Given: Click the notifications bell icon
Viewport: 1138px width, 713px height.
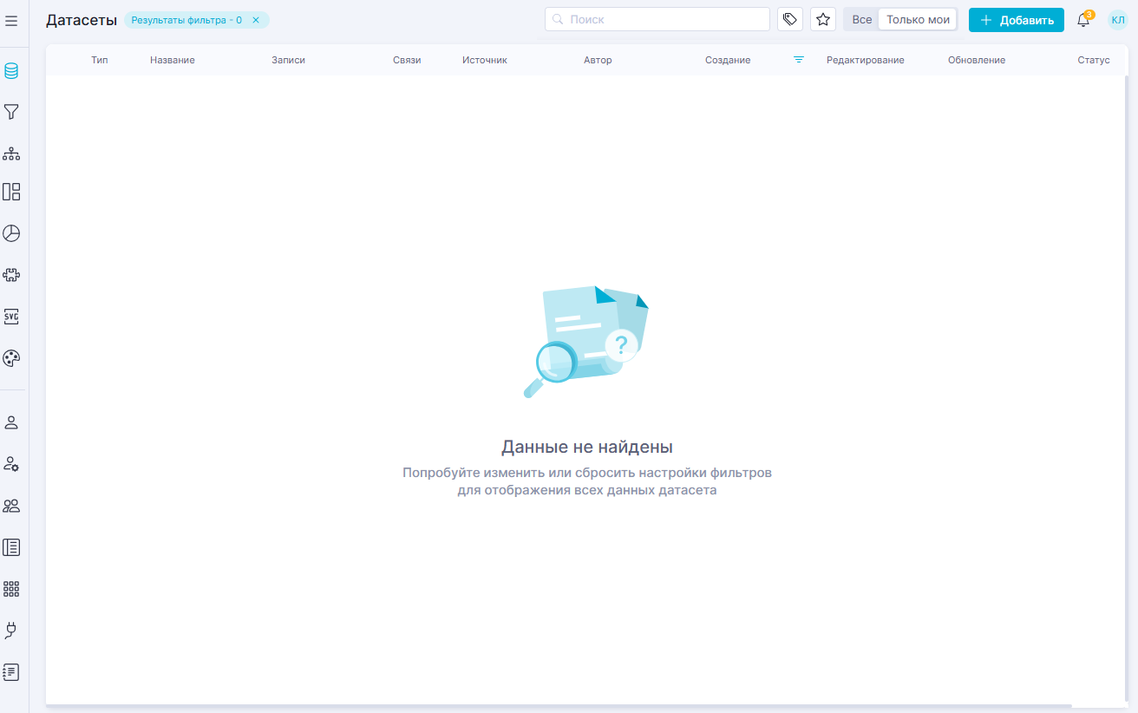Looking at the screenshot, I should click(x=1083, y=20).
